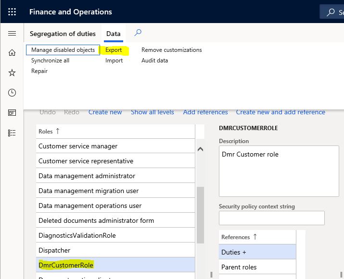This screenshot has height=279, width=344.
Task: Select Data management migration user role
Action: pos(115,191)
